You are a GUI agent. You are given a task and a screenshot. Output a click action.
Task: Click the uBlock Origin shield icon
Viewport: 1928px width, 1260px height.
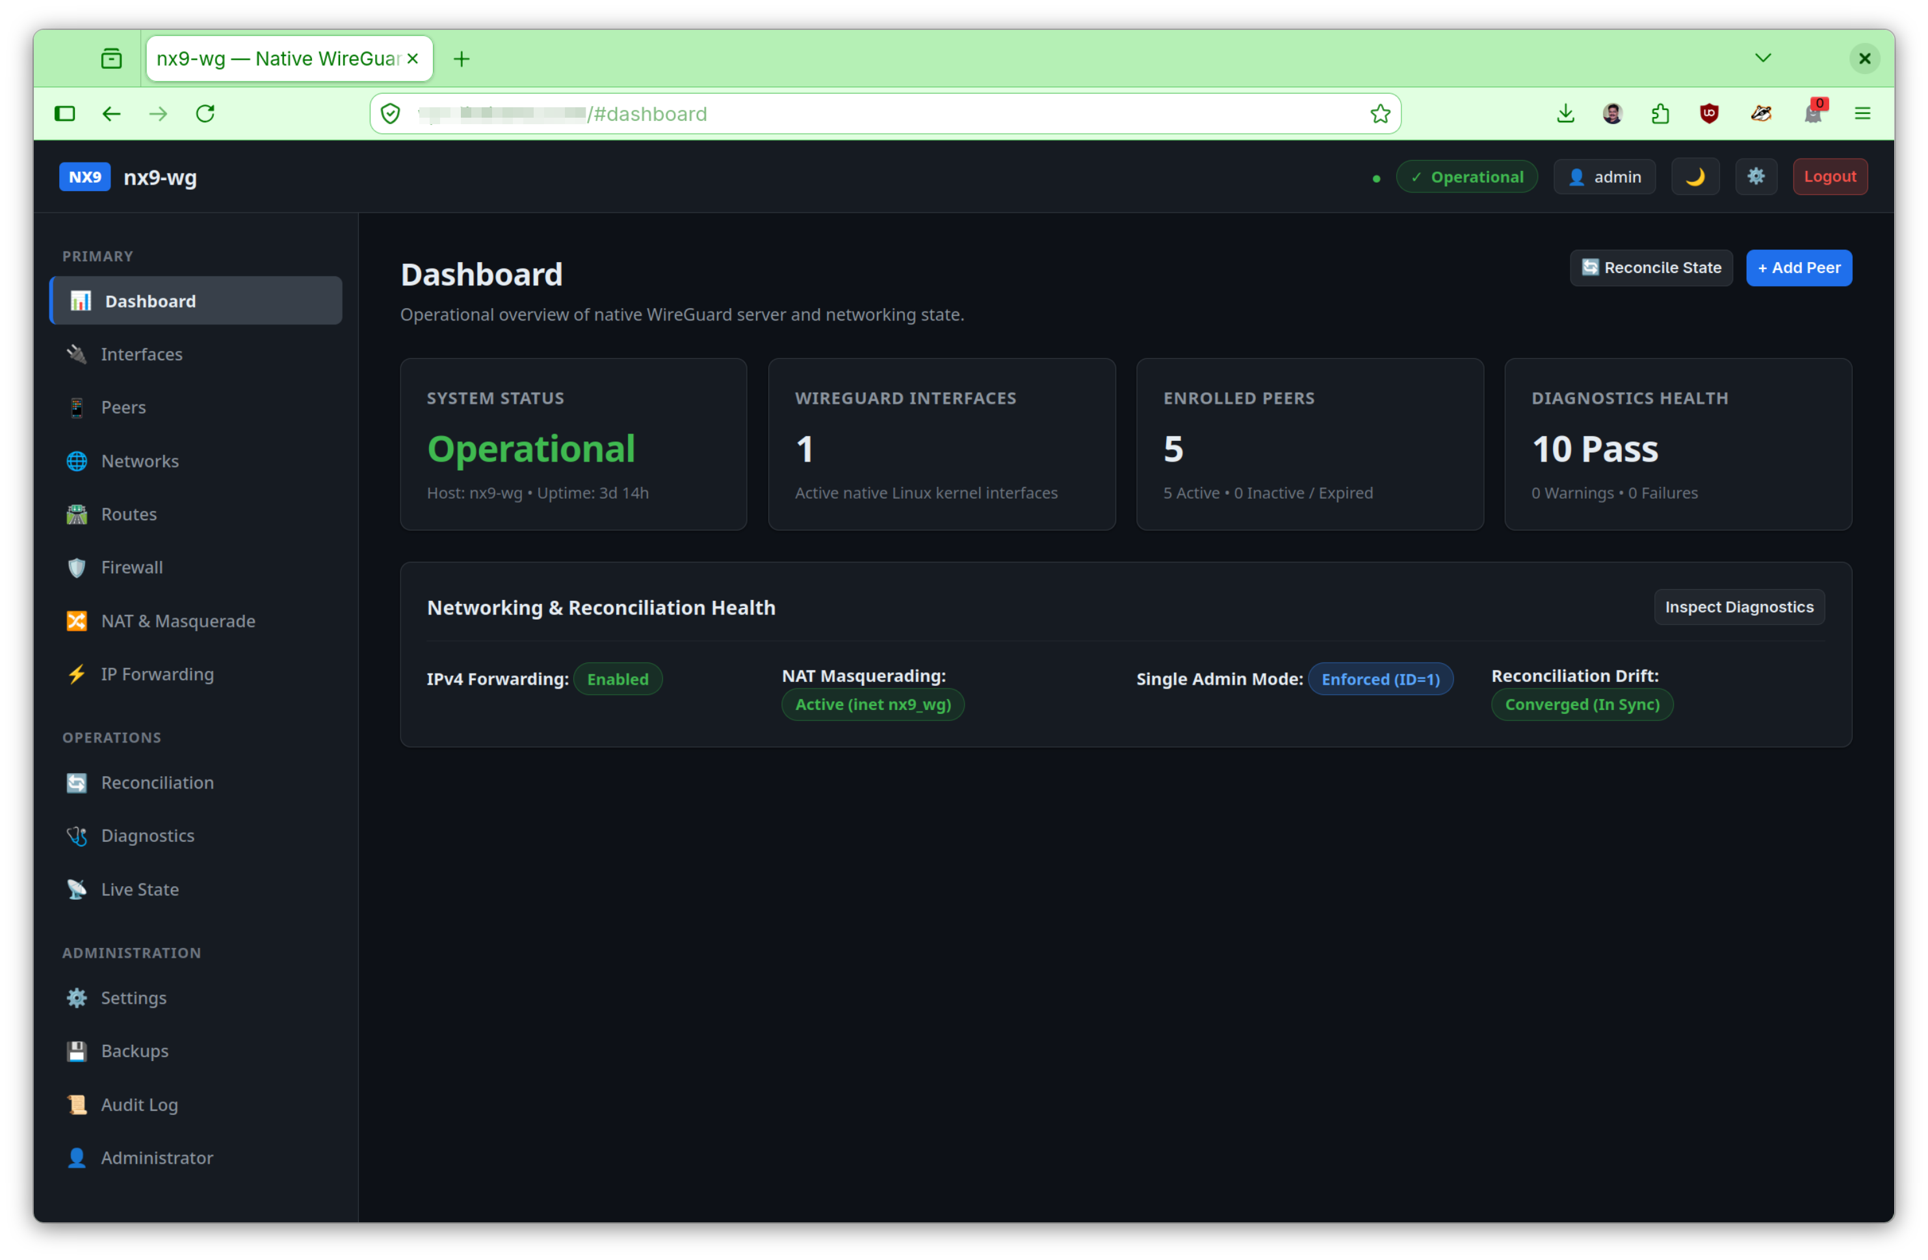(1710, 113)
